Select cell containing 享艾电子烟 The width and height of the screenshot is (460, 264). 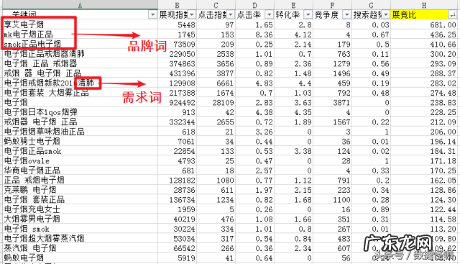pyautogui.click(x=80, y=24)
